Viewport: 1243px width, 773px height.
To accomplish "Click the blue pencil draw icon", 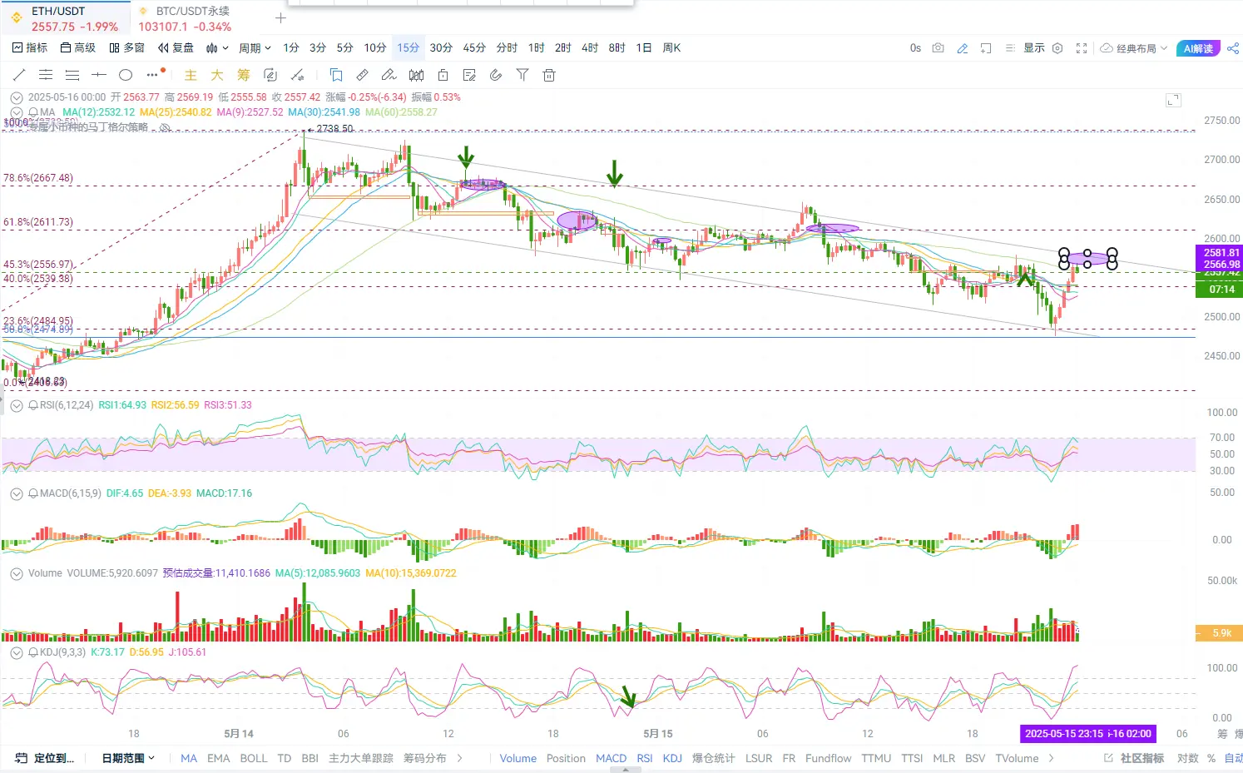I will (x=963, y=48).
